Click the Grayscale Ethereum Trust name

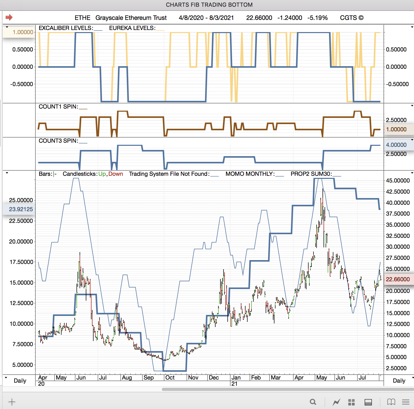click(131, 18)
